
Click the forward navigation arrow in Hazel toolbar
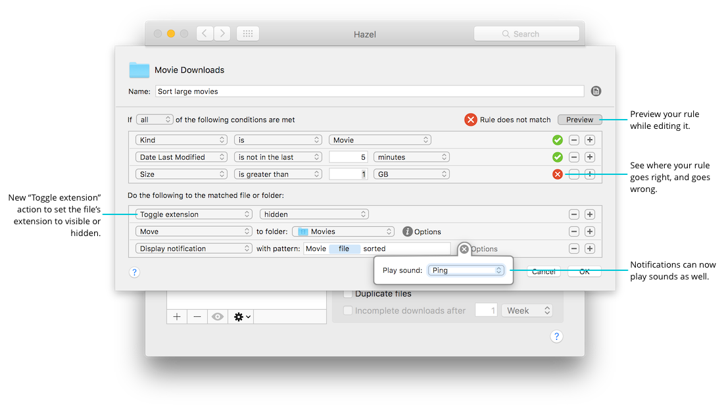tap(222, 34)
